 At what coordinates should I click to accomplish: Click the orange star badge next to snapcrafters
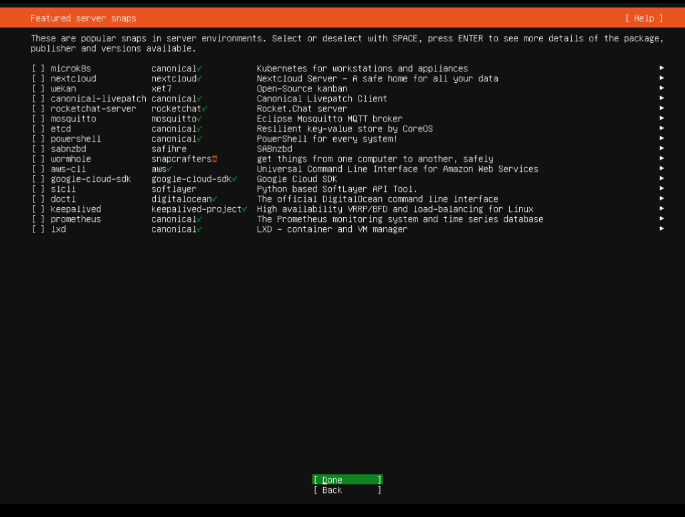215,159
